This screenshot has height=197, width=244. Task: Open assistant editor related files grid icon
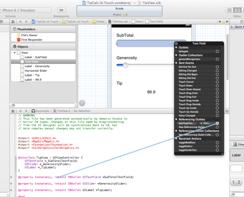coord(13,111)
